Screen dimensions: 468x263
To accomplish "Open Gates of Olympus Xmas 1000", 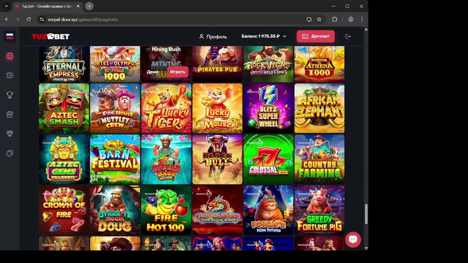I will point(115,64).
